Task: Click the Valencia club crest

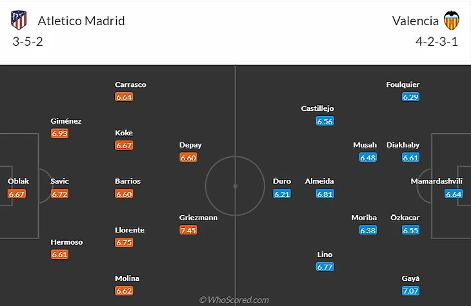Action: pos(452,21)
